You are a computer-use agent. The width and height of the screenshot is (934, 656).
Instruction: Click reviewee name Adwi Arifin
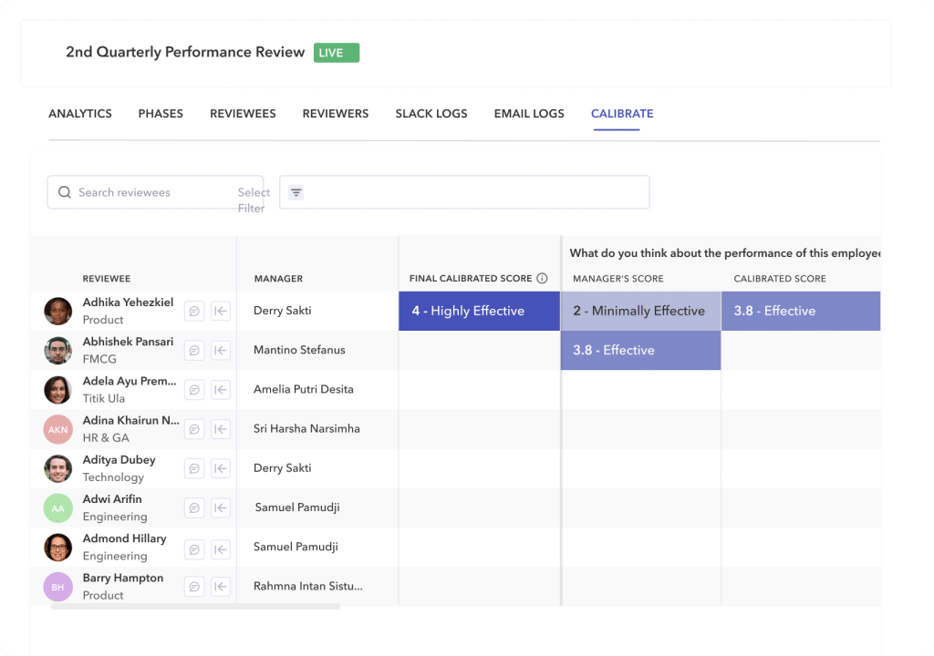(x=112, y=499)
